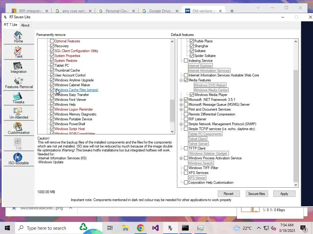Open the Integration section icon
Screen dimensions: 313x234
click(18, 68)
